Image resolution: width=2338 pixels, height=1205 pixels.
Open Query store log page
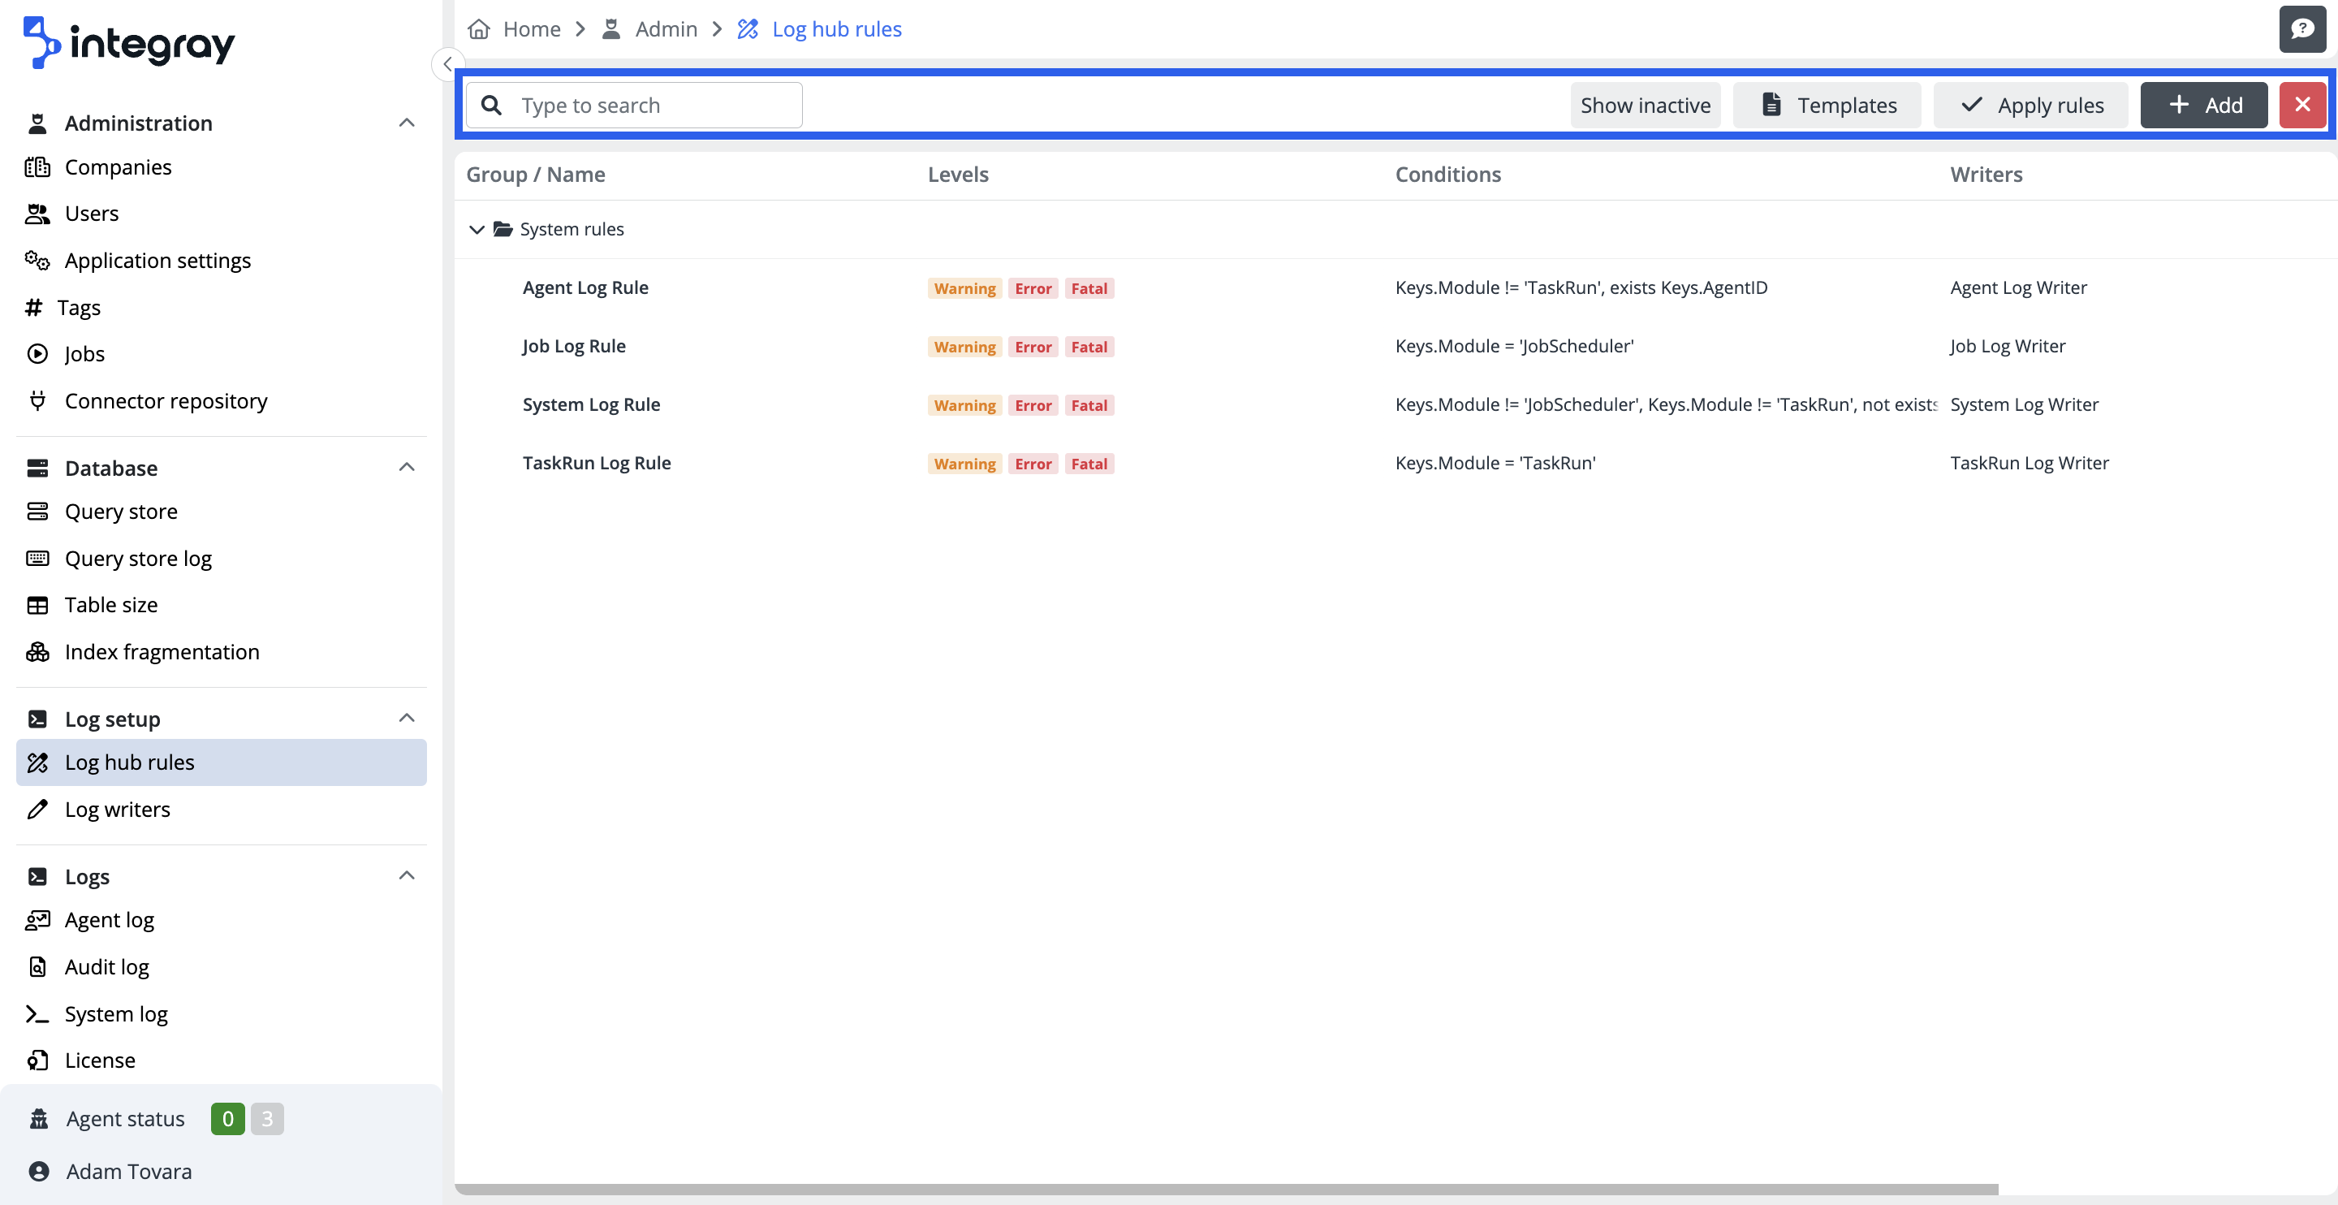[x=138, y=559]
